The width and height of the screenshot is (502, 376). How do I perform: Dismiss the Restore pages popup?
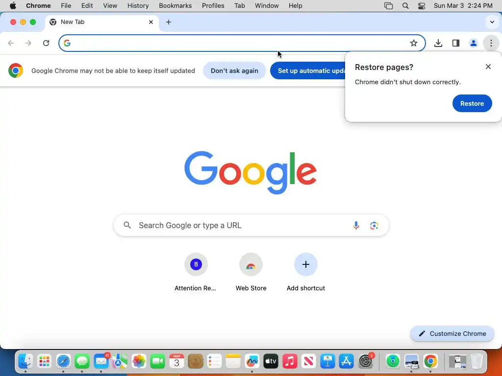pos(488,67)
